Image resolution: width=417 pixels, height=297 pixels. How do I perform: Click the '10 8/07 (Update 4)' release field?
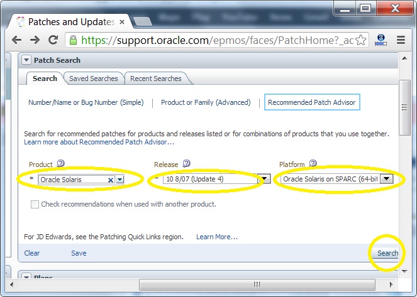[210, 179]
